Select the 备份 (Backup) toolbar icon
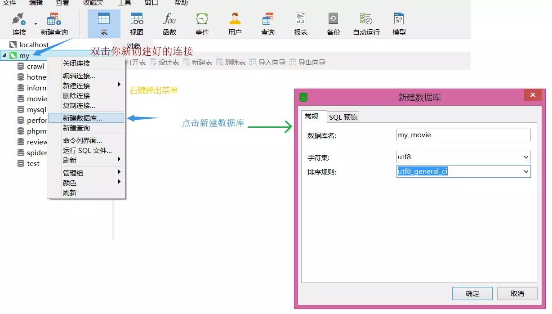 333,23
